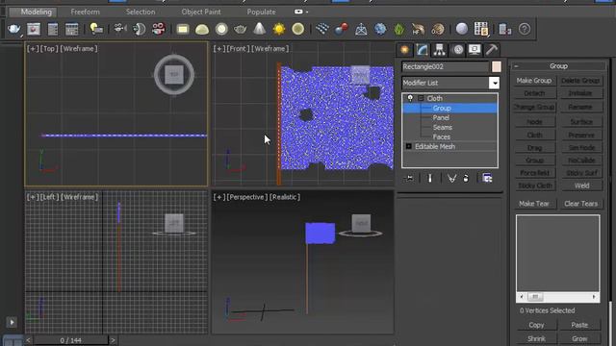The height and width of the screenshot is (346, 616).
Task: Click the gray material sphere icon
Action: click(462, 29)
